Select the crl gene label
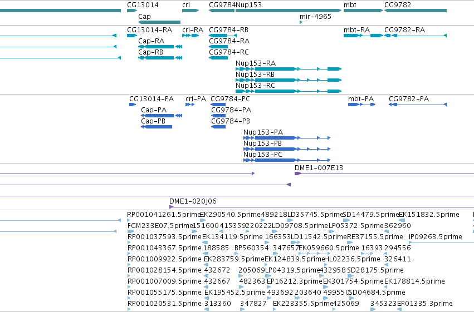The width and height of the screenshot is (474, 312). pos(186,5)
